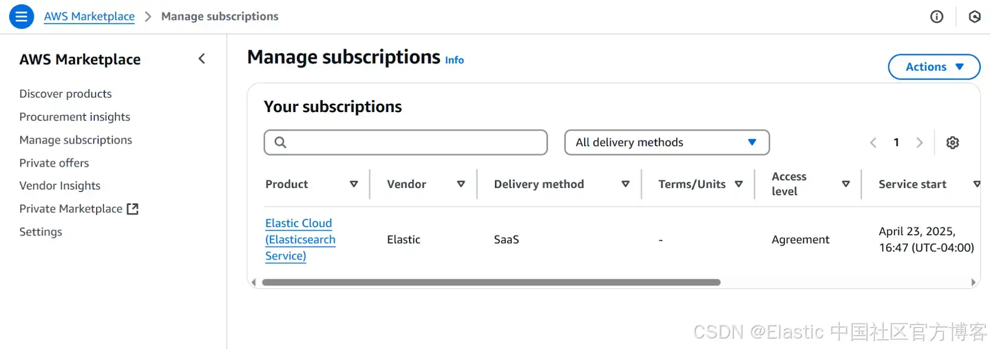Image resolution: width=990 pixels, height=349 pixels.
Task: Go to next page of subscriptions
Action: (x=919, y=142)
